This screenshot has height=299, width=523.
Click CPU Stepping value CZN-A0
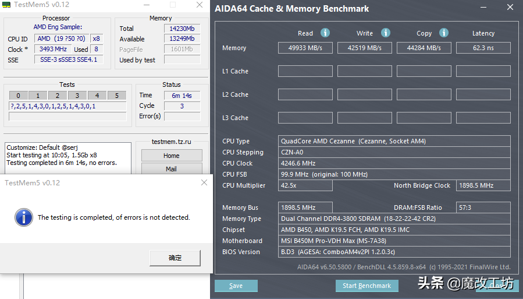pos(394,152)
